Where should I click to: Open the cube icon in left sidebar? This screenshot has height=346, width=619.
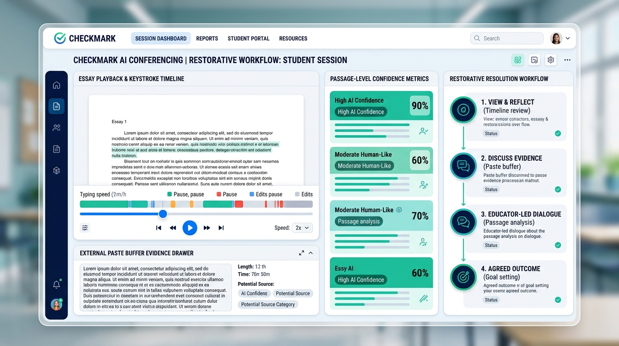click(56, 170)
